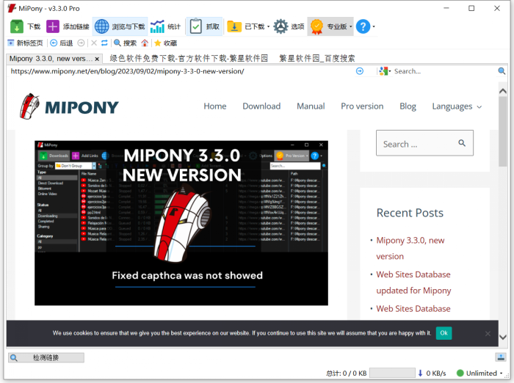Screen dimensions: 514x383
Task: Open Mipony 3.3.0 new version post image
Action: pos(181,223)
